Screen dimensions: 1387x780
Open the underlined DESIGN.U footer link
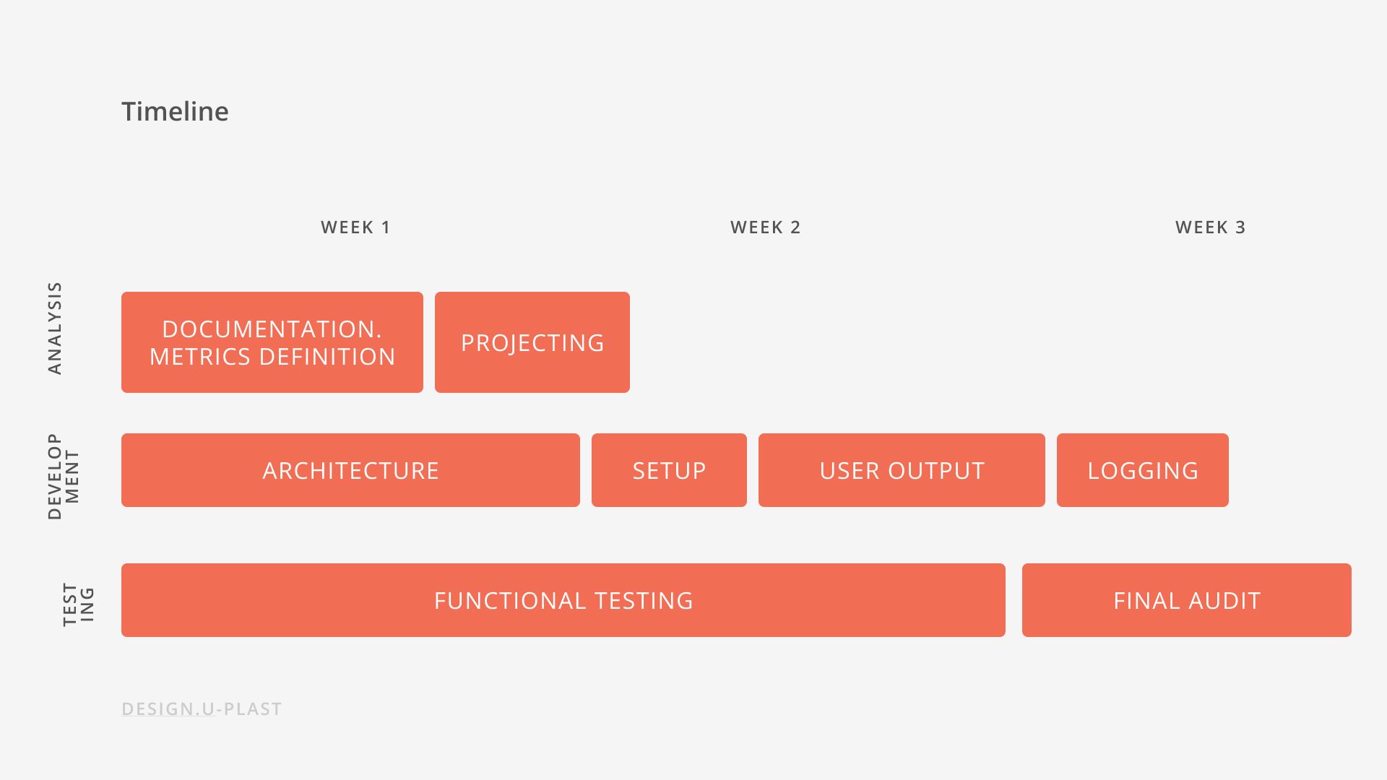(x=168, y=709)
